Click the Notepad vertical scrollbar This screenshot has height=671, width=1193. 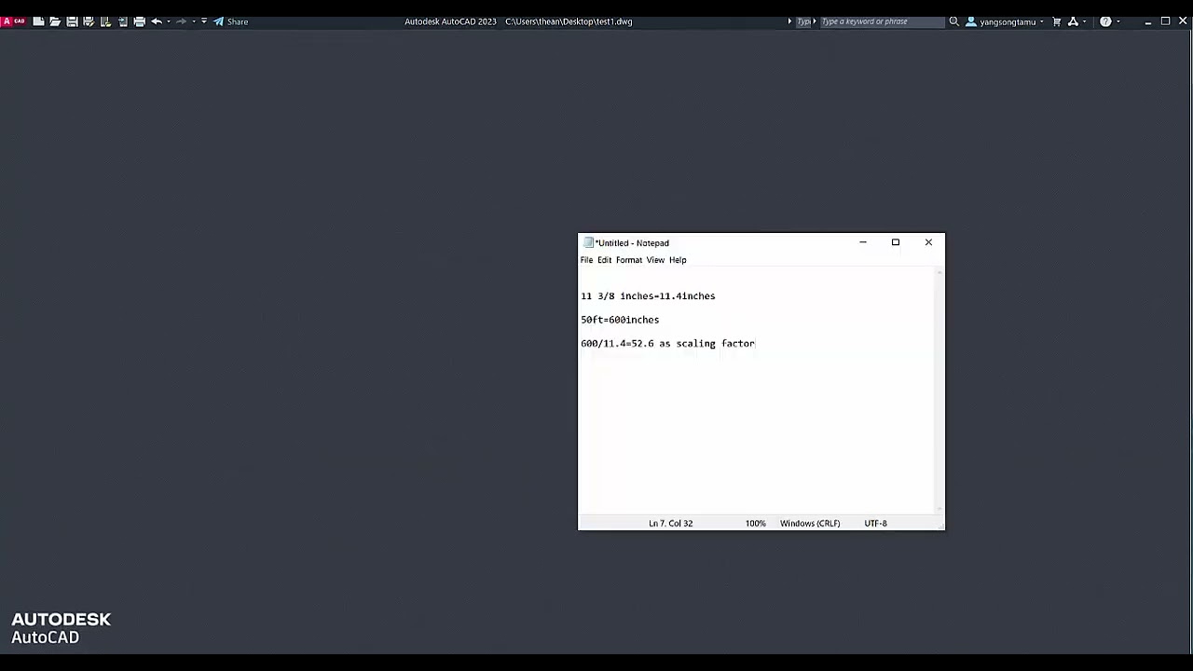point(939,390)
